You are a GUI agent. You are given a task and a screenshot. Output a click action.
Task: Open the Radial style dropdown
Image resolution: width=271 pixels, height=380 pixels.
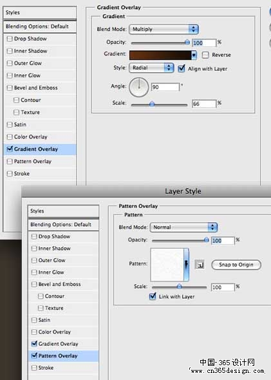coord(151,68)
